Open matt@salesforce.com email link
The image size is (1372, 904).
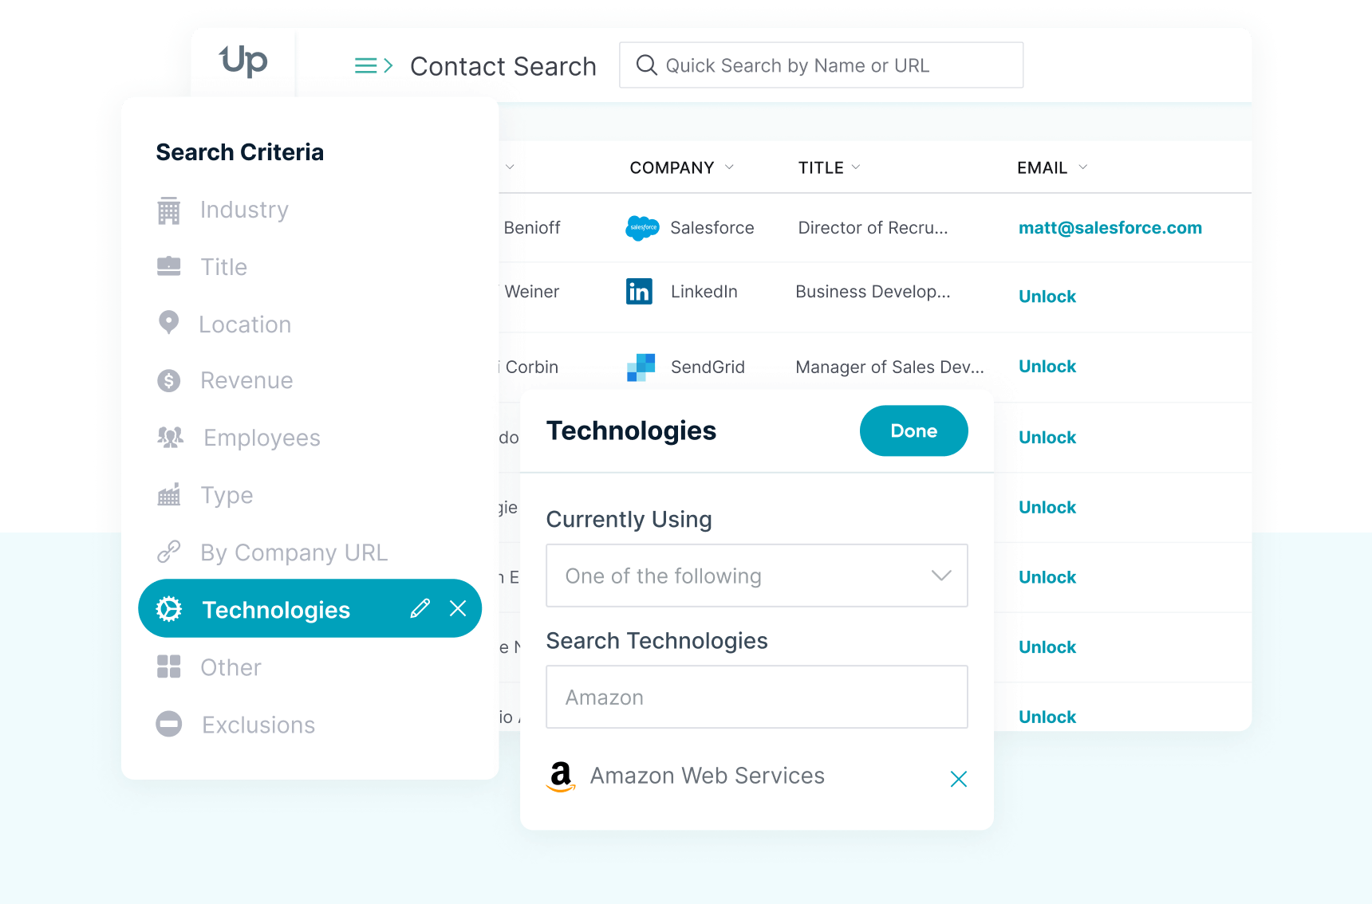[x=1110, y=228]
